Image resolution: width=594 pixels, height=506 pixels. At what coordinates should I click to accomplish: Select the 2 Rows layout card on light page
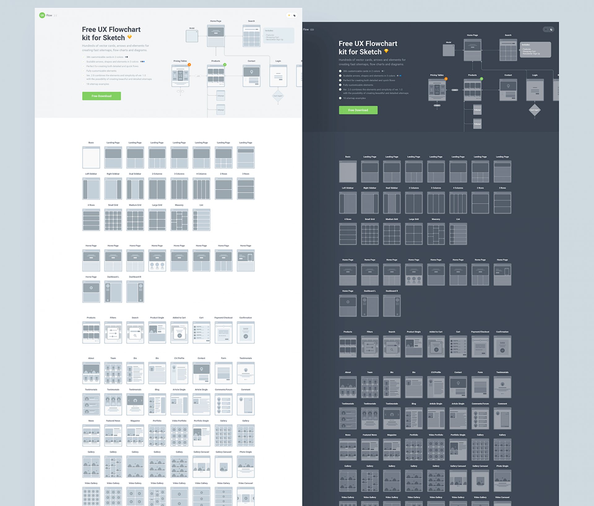pos(224,189)
